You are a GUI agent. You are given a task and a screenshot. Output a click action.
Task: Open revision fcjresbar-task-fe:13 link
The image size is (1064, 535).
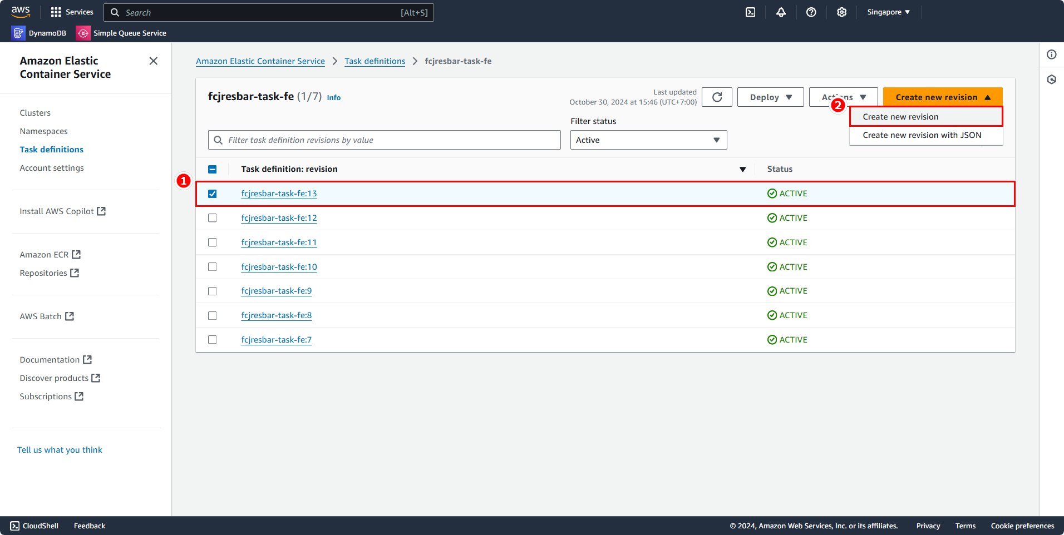(x=279, y=194)
